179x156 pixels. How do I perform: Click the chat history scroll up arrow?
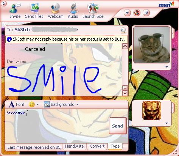coord(125,46)
